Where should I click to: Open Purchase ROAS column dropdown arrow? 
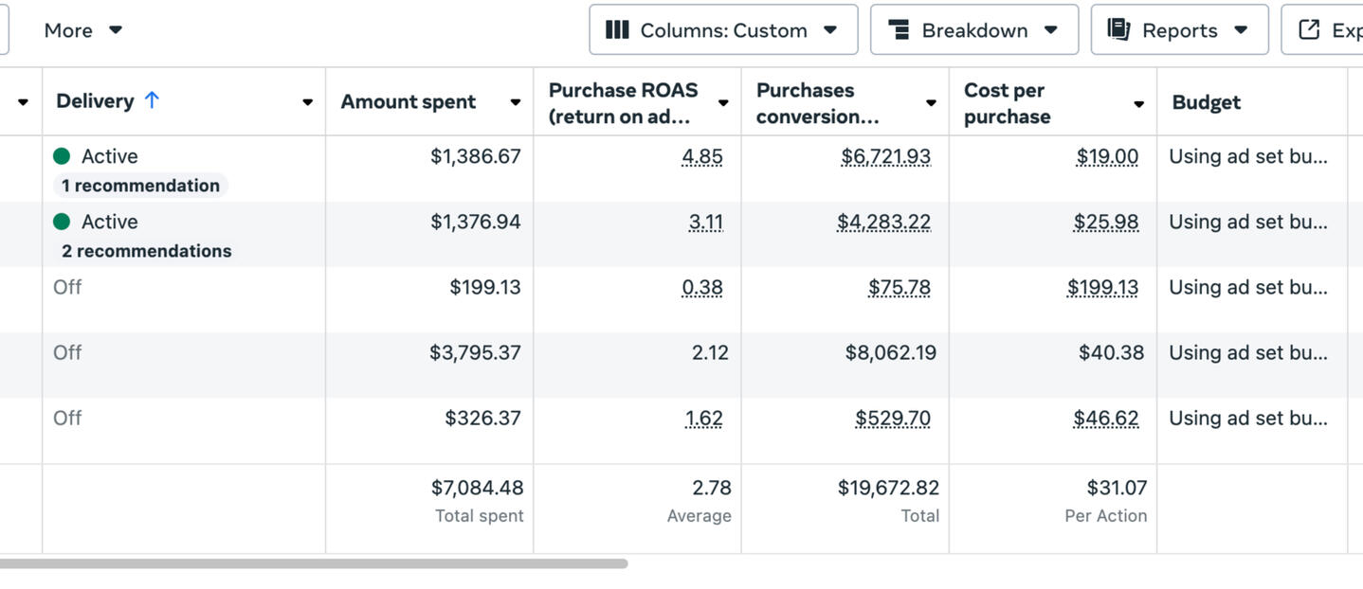pos(723,103)
